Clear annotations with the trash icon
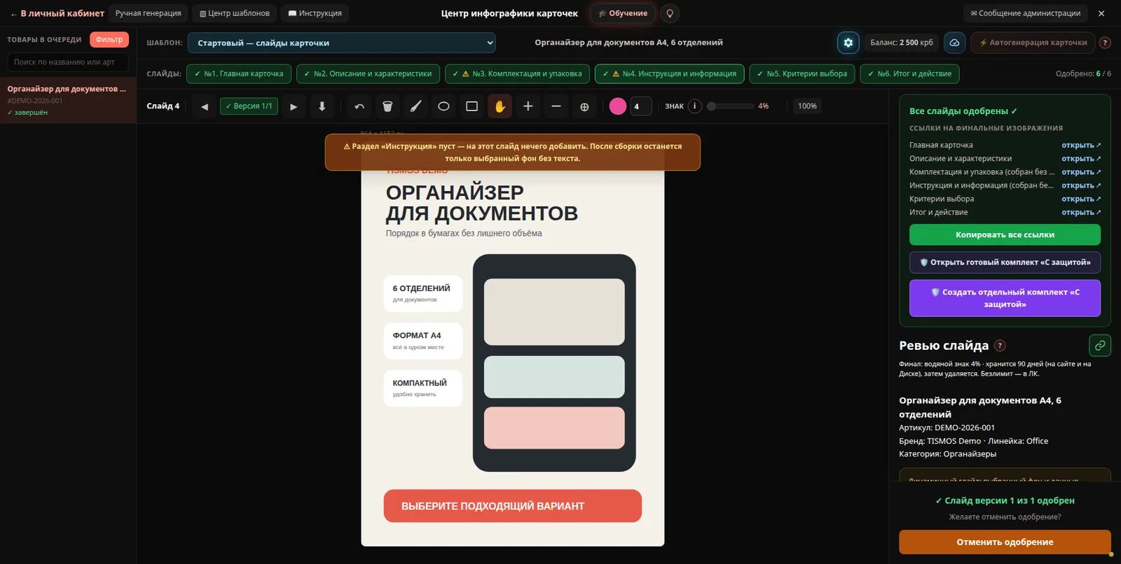The width and height of the screenshot is (1121, 564). click(387, 106)
